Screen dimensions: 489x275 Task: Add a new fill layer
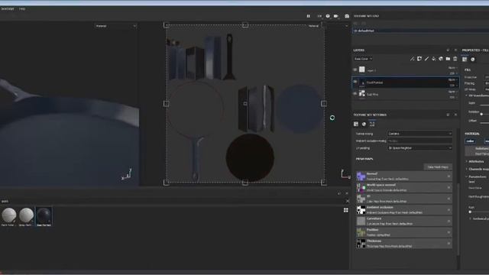434,59
